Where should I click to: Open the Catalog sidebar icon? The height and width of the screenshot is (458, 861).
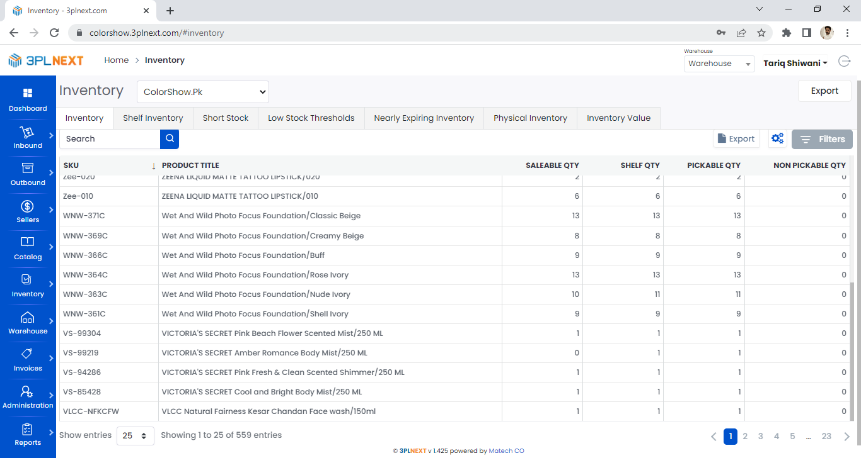point(28,243)
